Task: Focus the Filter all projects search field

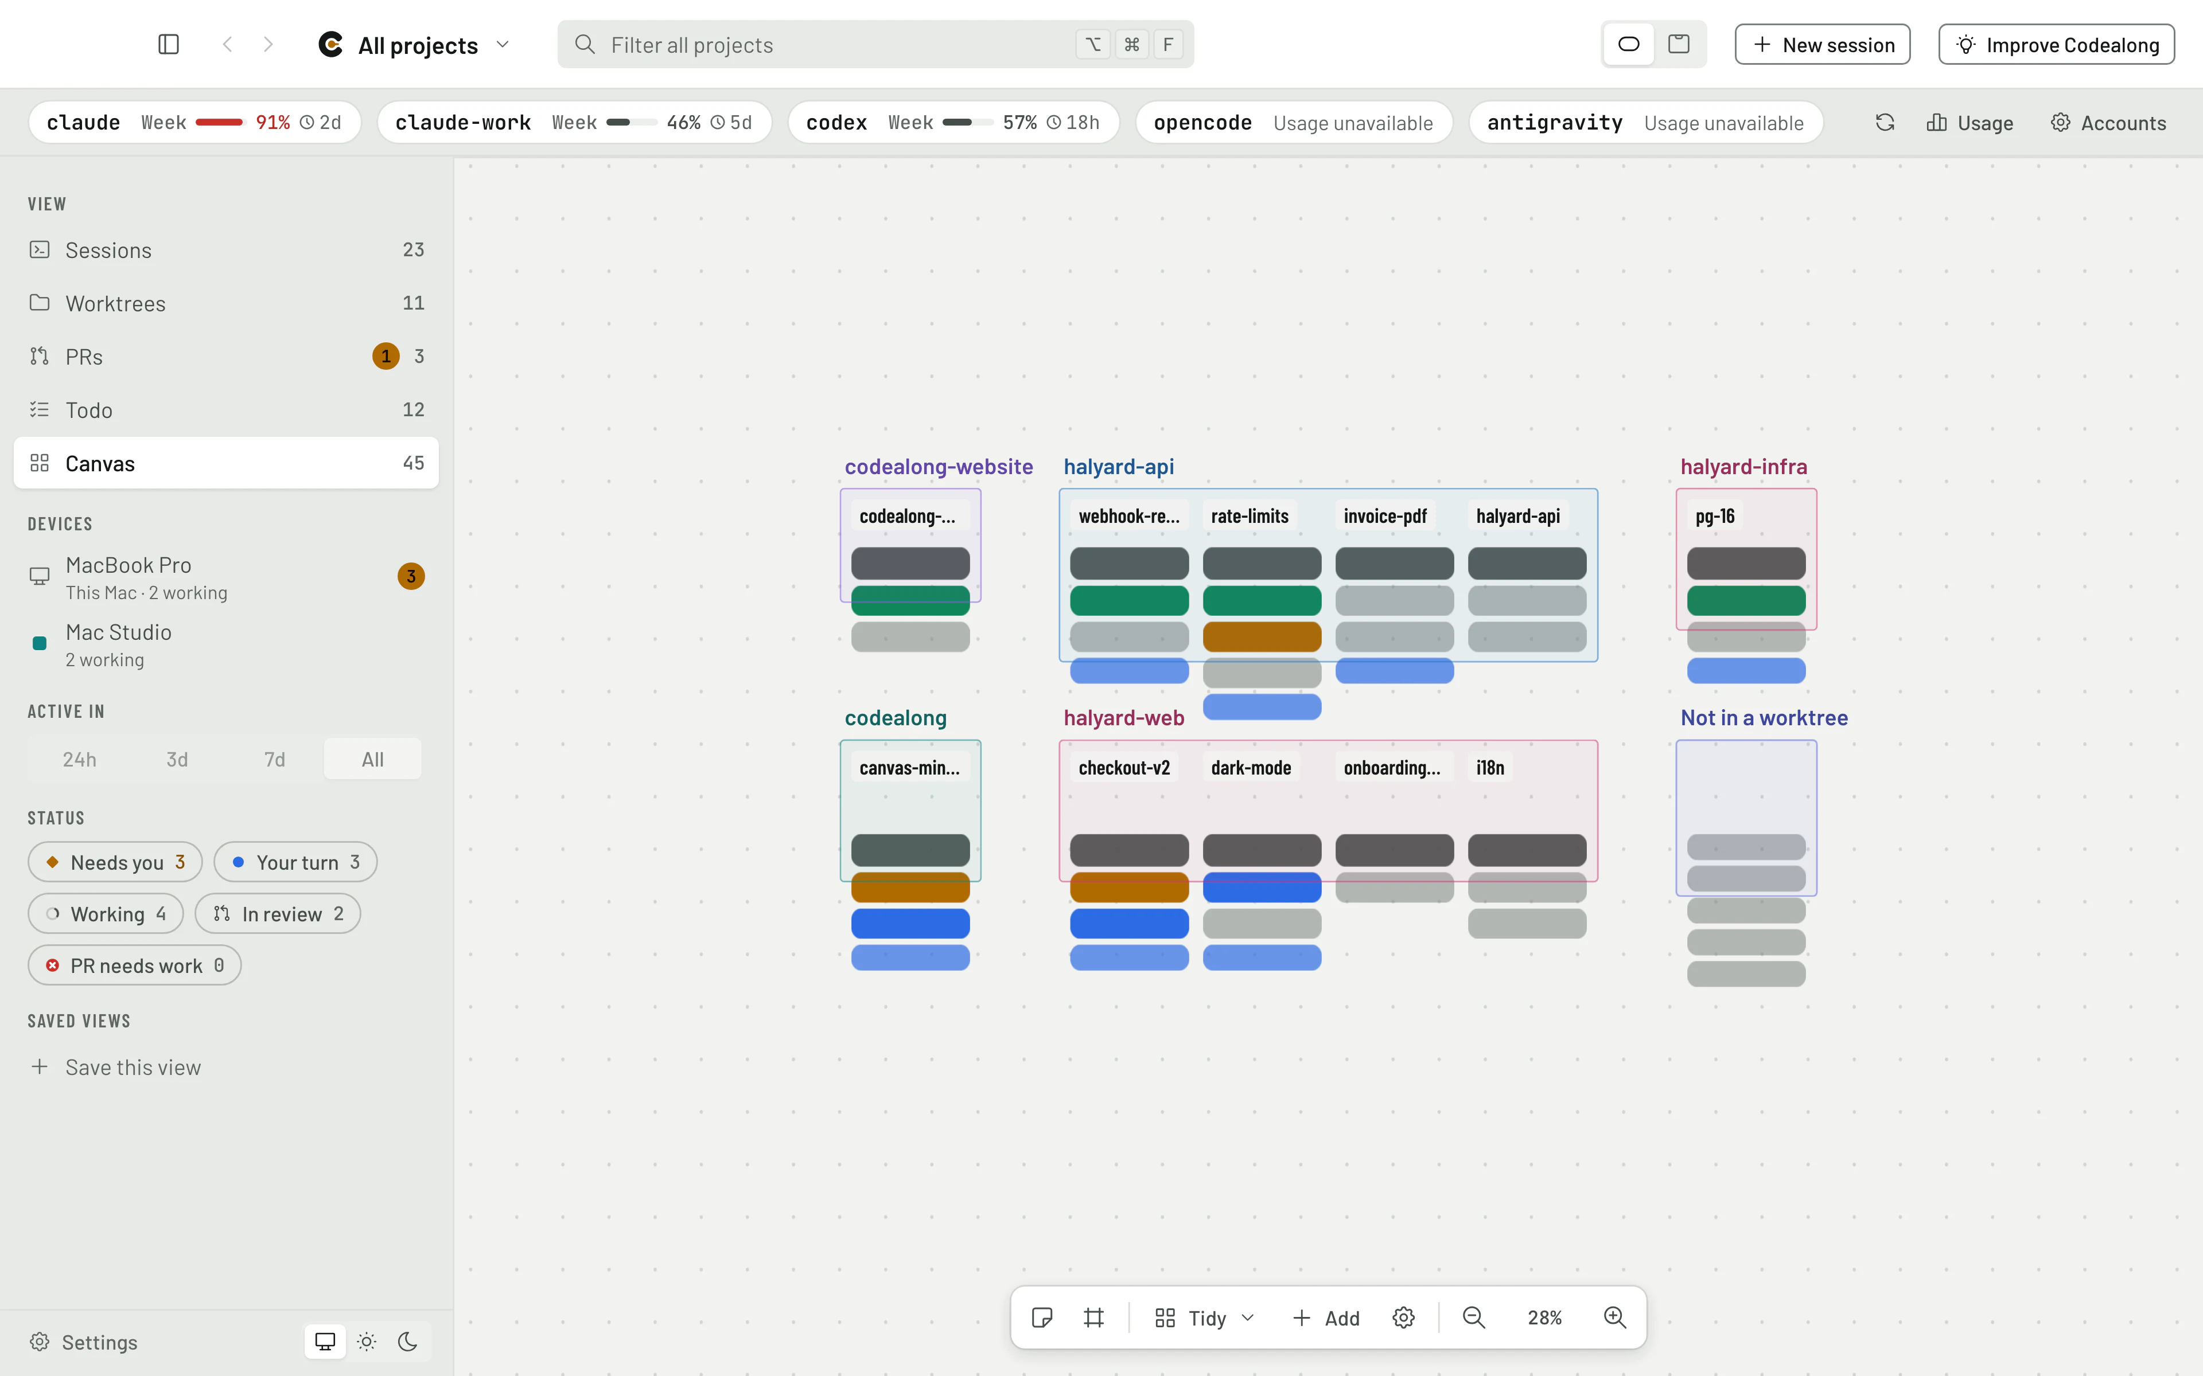Action: tap(875, 45)
